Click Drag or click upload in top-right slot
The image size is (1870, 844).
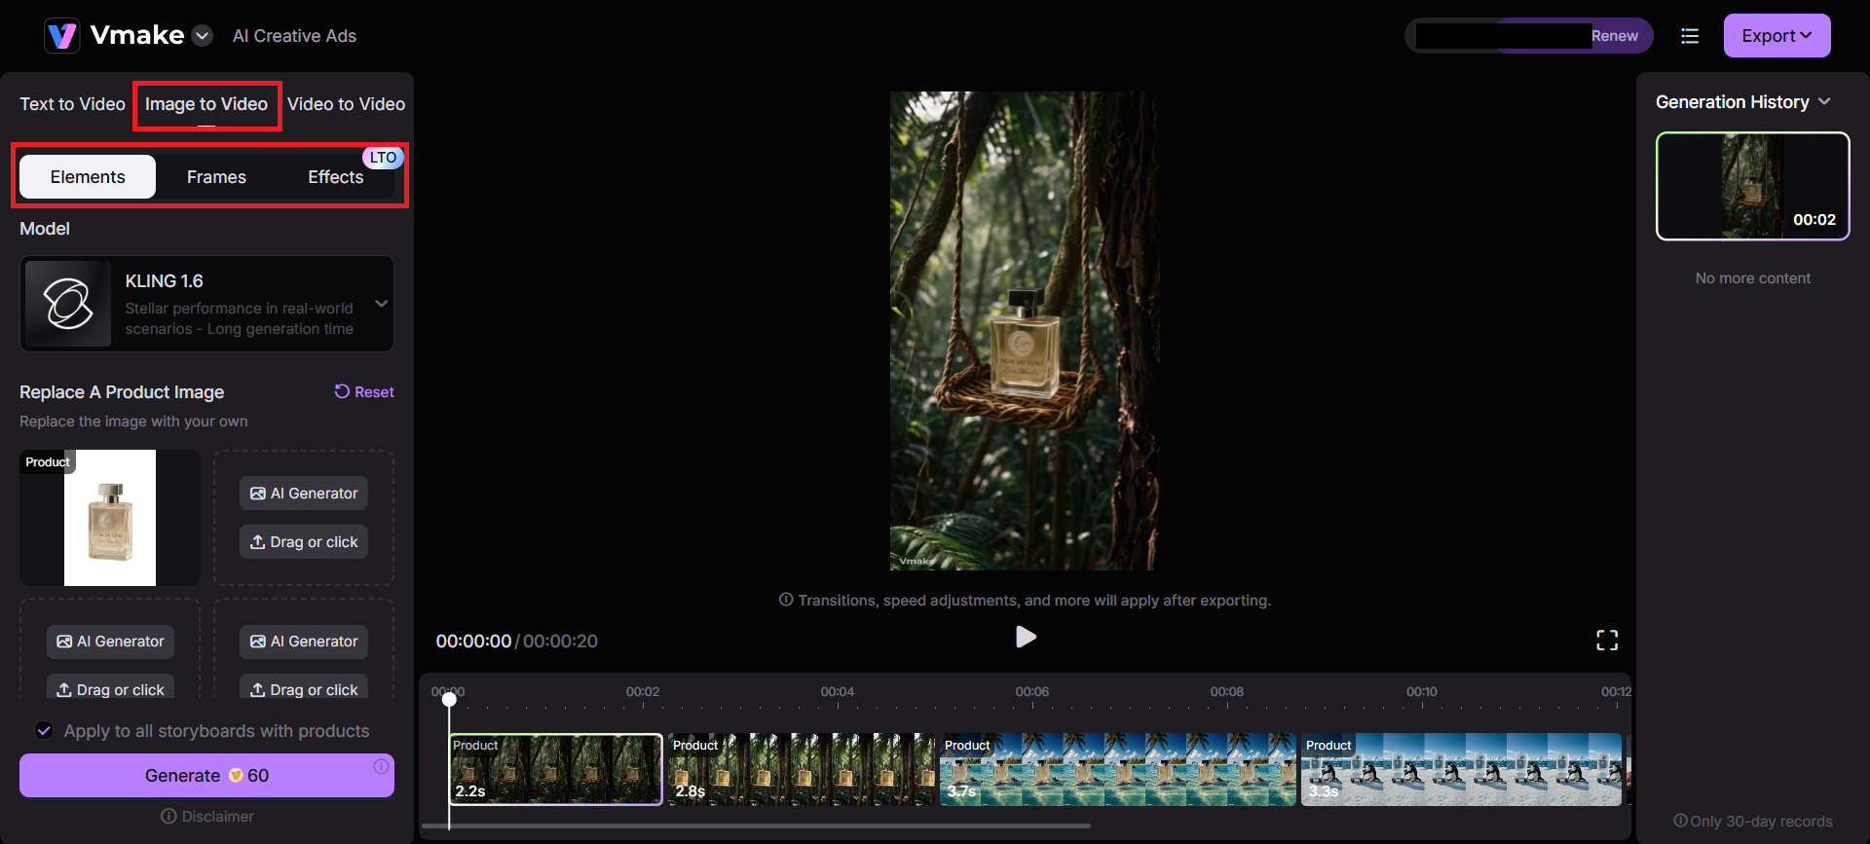pos(304,542)
